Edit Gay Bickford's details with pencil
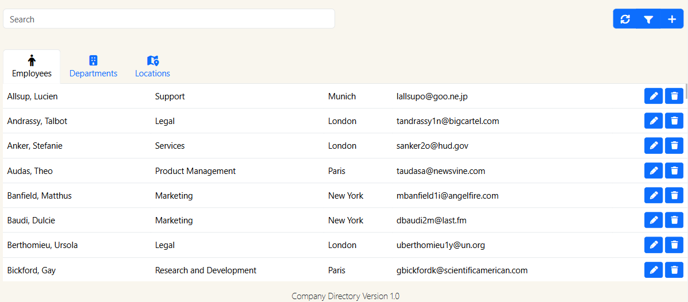 coord(654,270)
